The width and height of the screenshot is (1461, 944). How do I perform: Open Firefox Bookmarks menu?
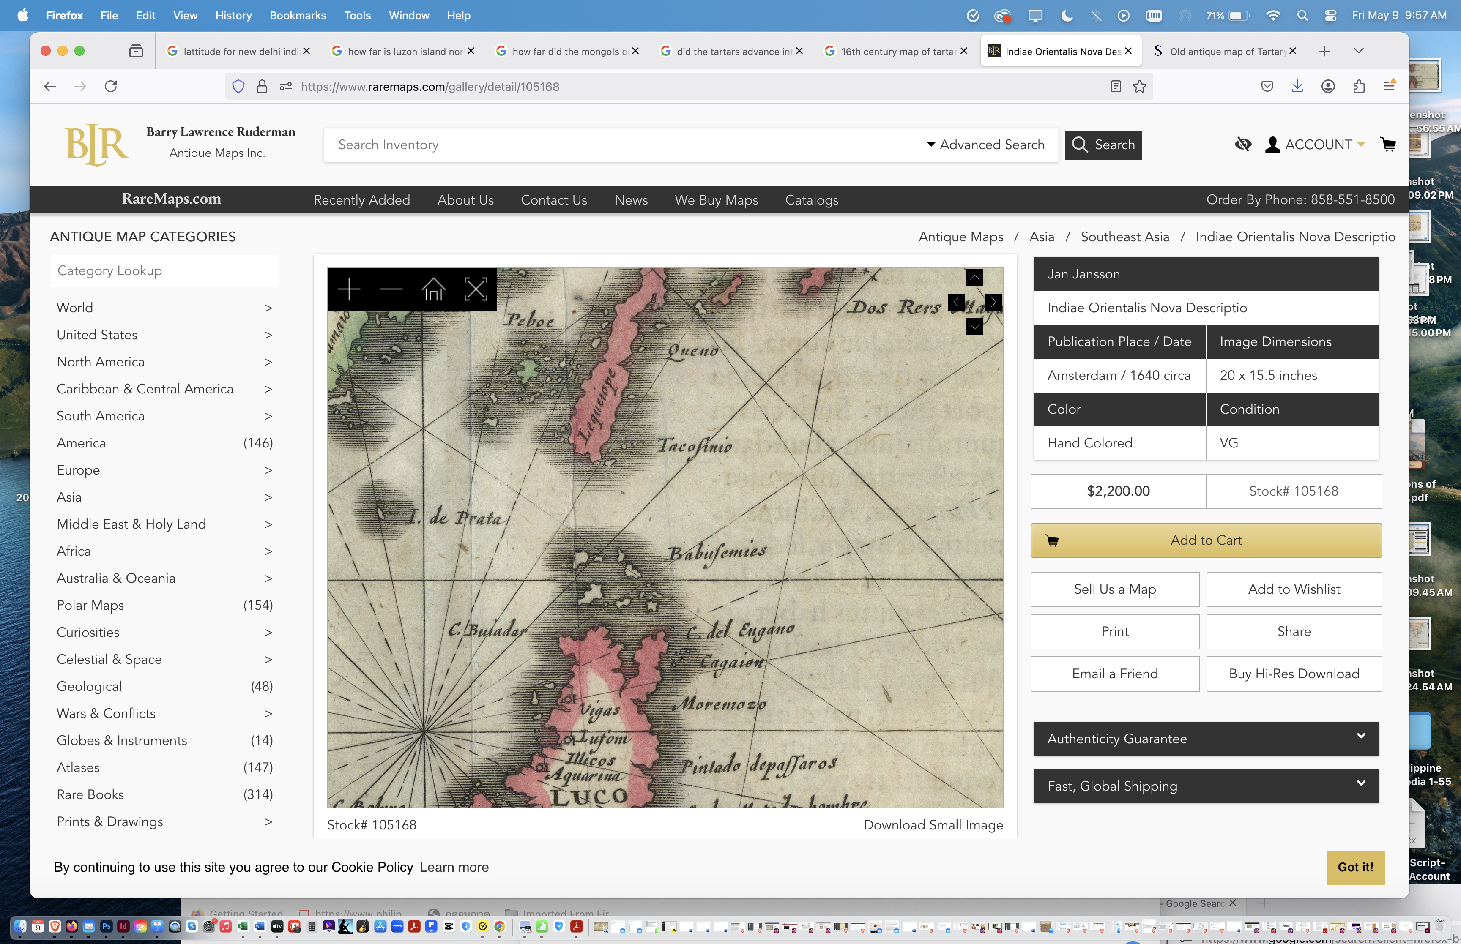(297, 15)
